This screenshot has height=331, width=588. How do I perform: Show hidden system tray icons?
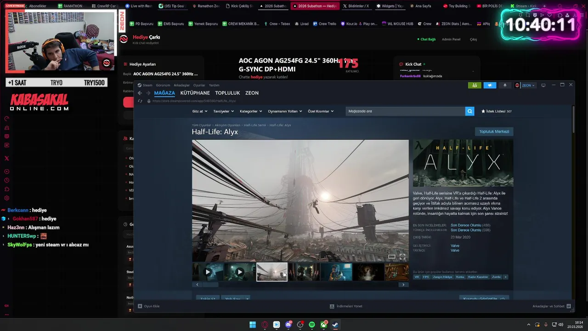(528, 325)
